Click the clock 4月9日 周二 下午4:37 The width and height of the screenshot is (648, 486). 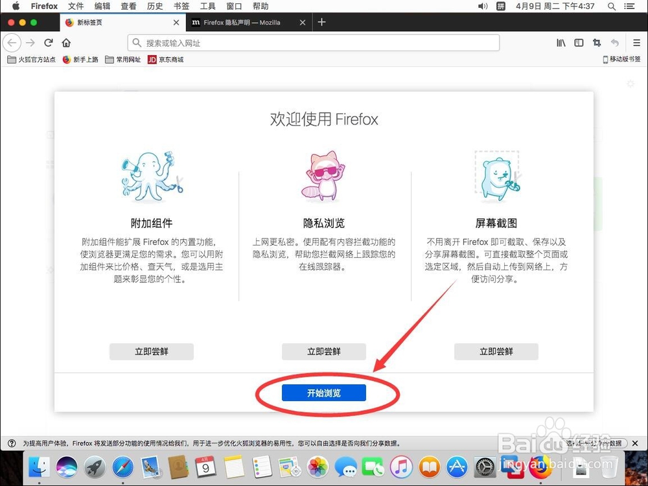(555, 6)
